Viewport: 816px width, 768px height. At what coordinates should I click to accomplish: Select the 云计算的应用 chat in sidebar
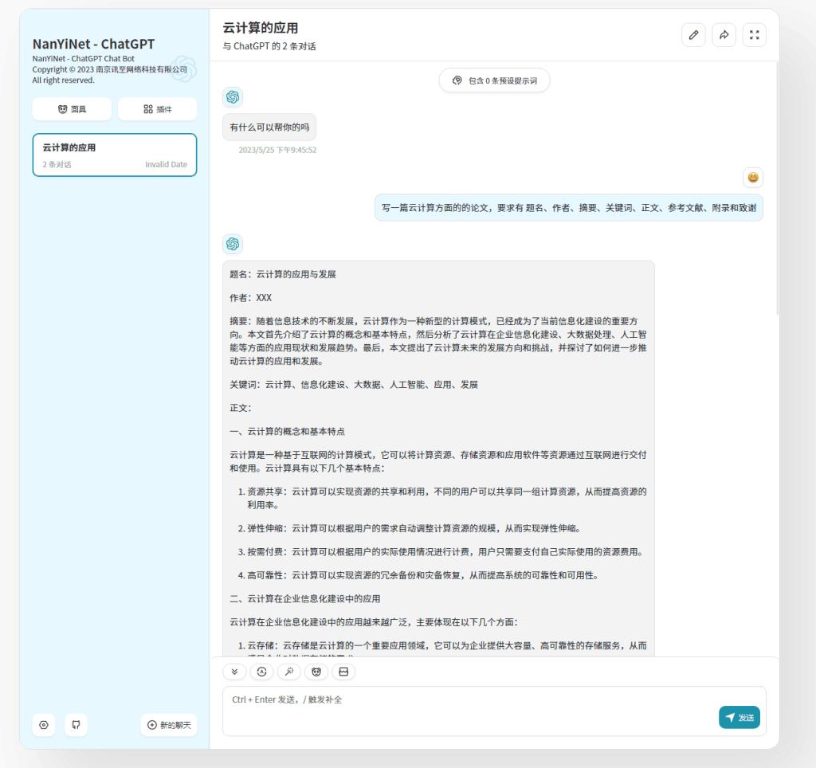coord(115,155)
